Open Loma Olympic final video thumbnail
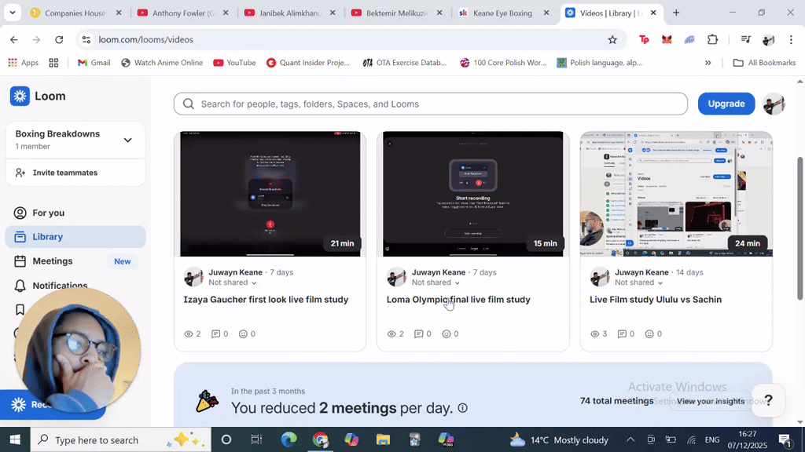The height and width of the screenshot is (452, 805). (472, 194)
